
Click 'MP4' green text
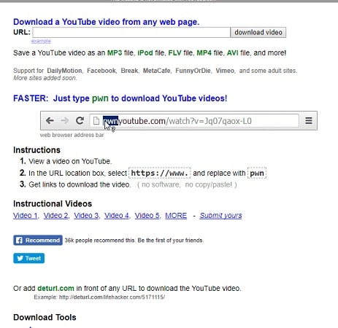204,52
